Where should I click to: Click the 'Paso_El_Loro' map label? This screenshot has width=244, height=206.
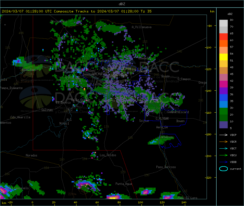(187, 198)
